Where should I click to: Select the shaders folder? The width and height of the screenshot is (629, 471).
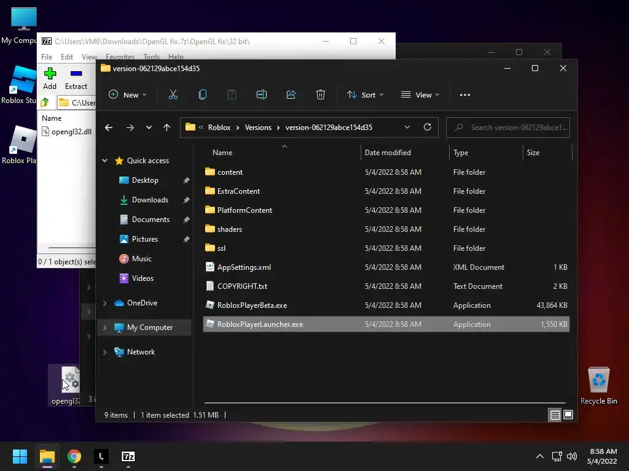tap(386, 229)
